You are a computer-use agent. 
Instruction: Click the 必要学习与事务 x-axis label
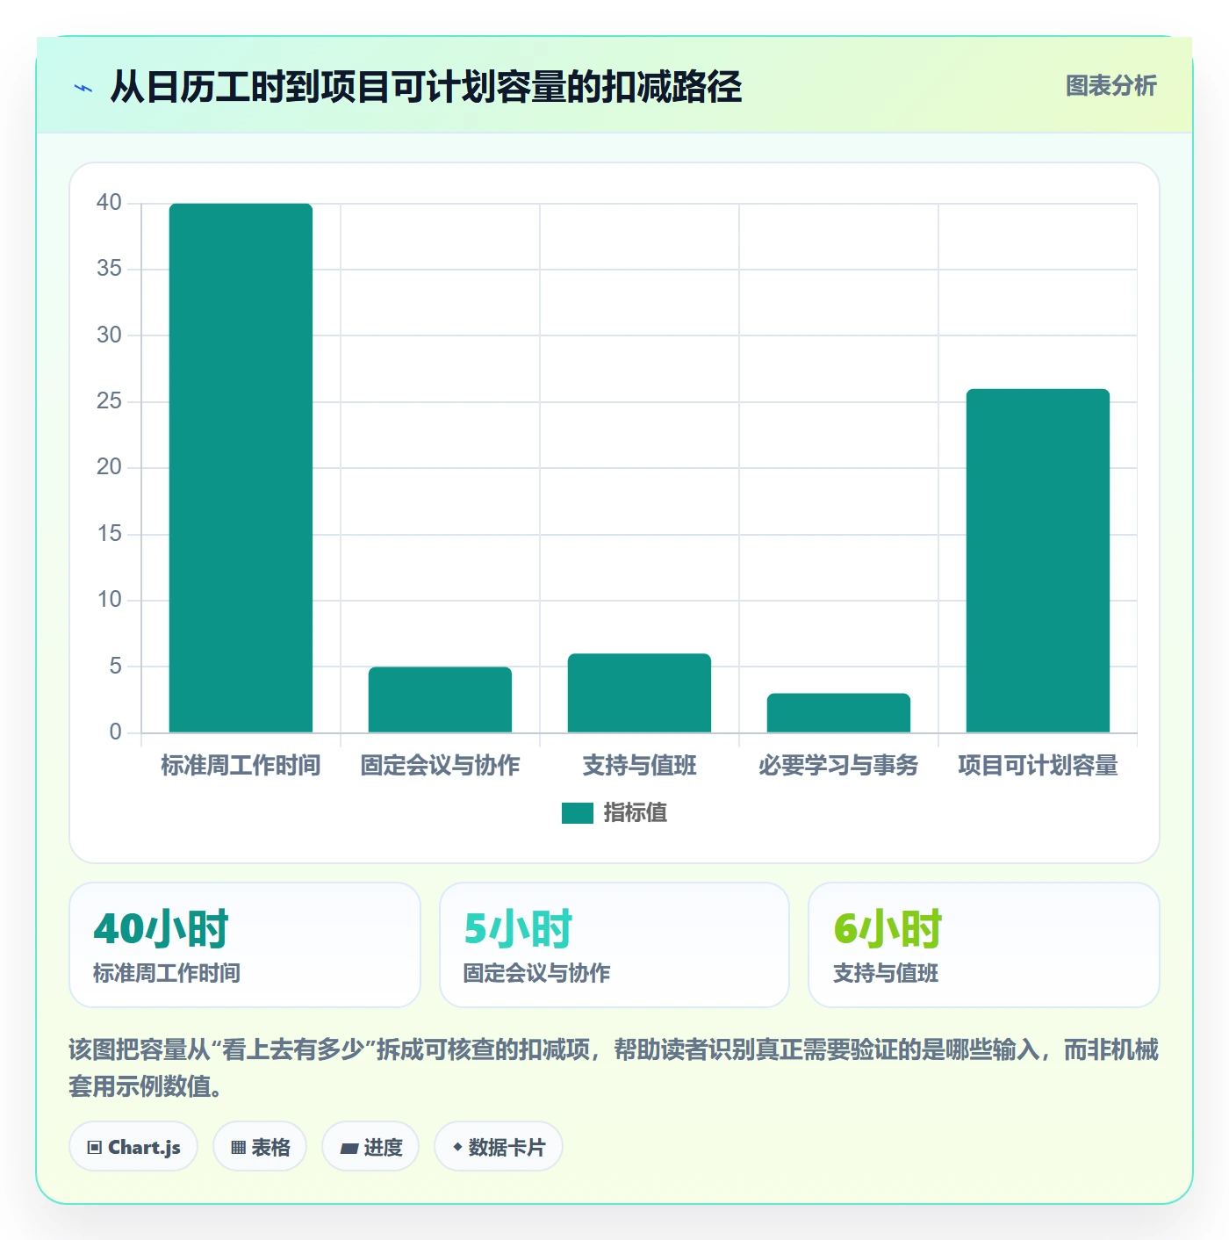[838, 766]
